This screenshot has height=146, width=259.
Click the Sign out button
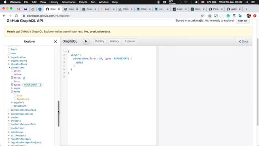pyautogui.click(x=243, y=21)
